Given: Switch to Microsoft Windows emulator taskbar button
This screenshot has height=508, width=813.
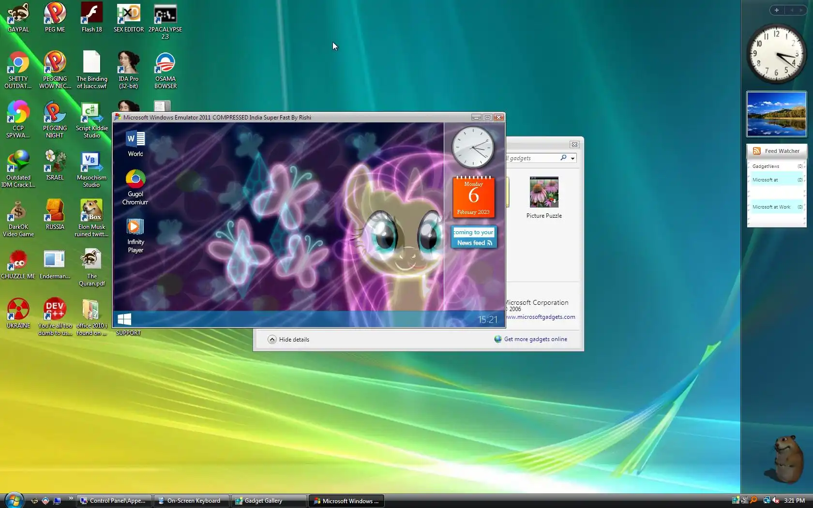Looking at the screenshot, I should (x=346, y=501).
